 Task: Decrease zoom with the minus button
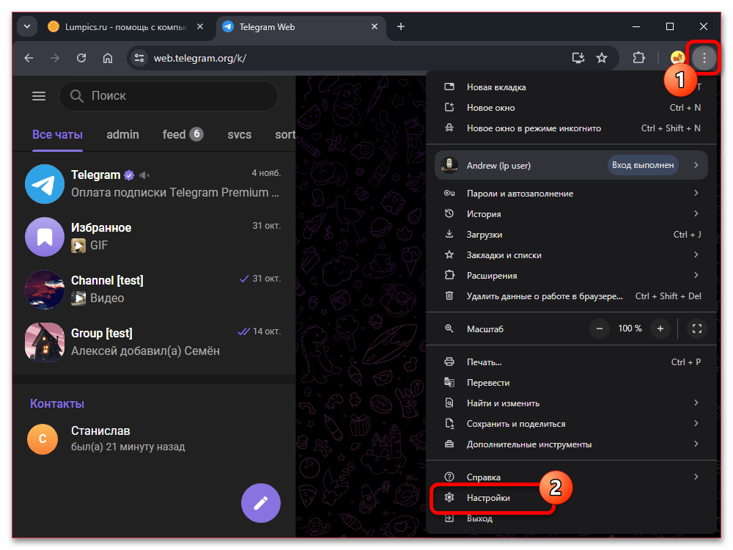[x=599, y=329]
